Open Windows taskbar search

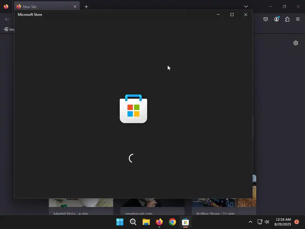click(x=133, y=222)
